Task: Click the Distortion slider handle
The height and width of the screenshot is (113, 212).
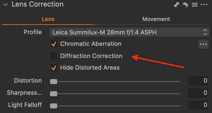Action: [54, 82]
